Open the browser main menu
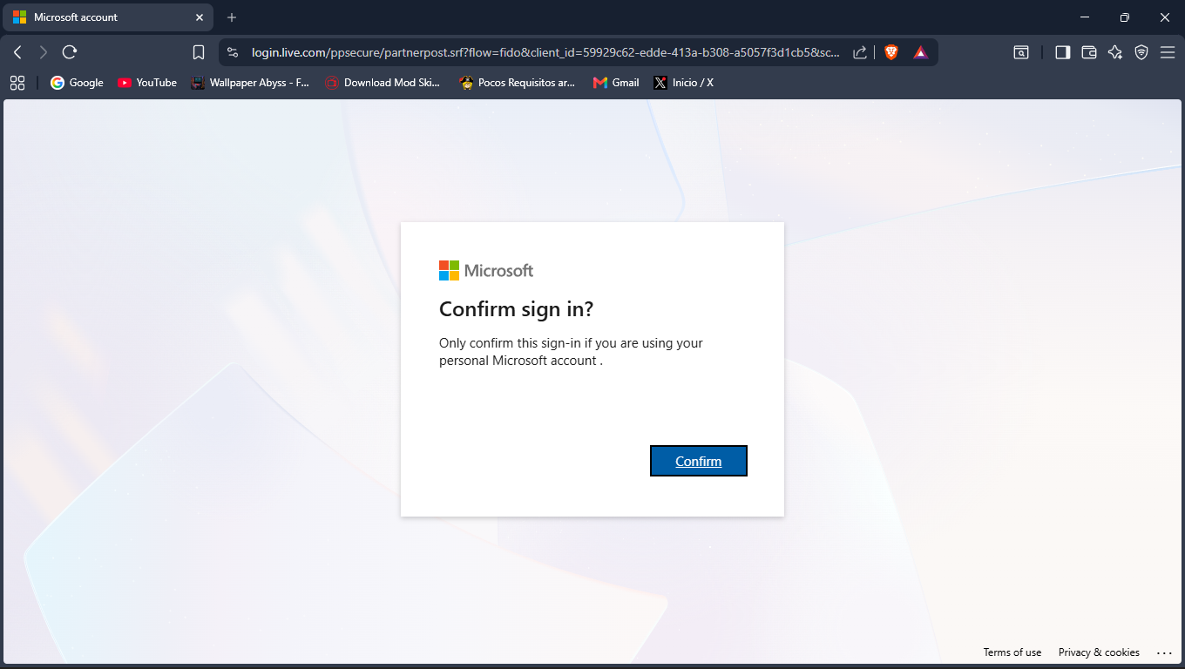Viewport: 1185px width, 669px height. pos(1168,52)
